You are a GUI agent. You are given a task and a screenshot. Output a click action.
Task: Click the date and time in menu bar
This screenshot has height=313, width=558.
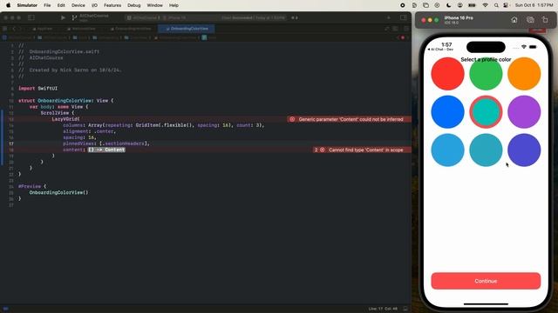[534, 5]
